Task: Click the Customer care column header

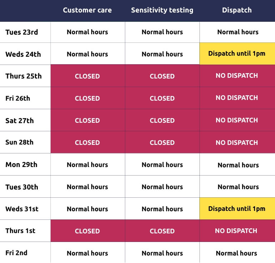Action: coord(87,10)
